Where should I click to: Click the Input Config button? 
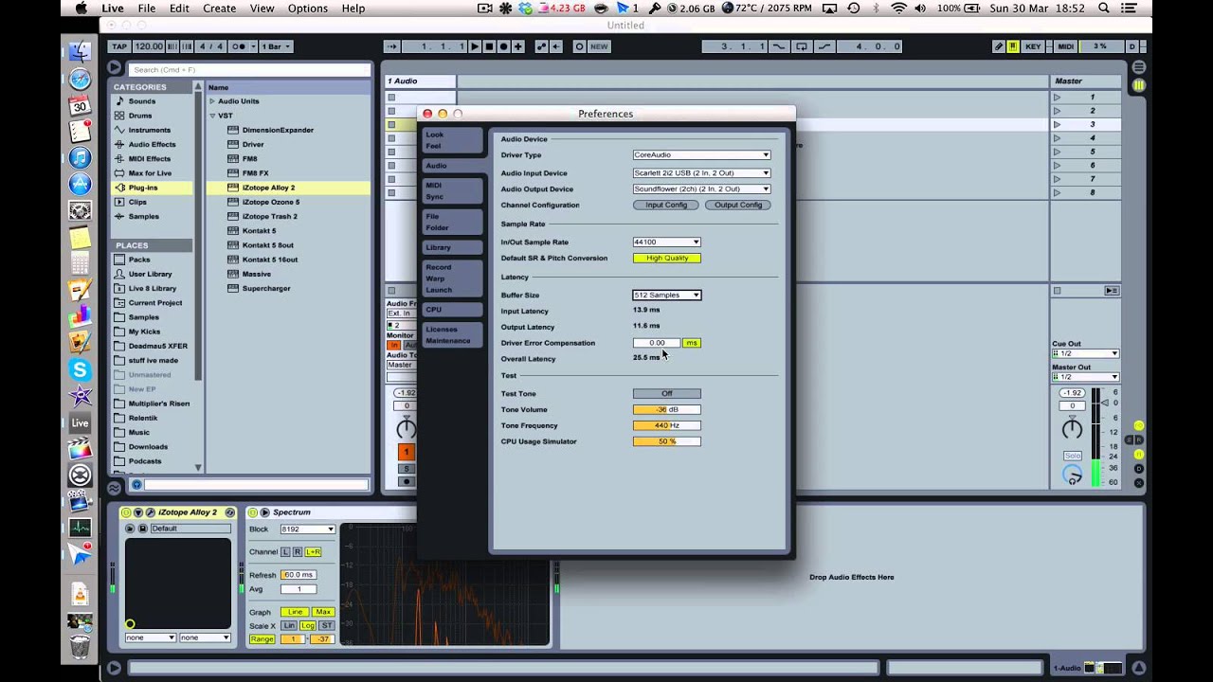666,205
